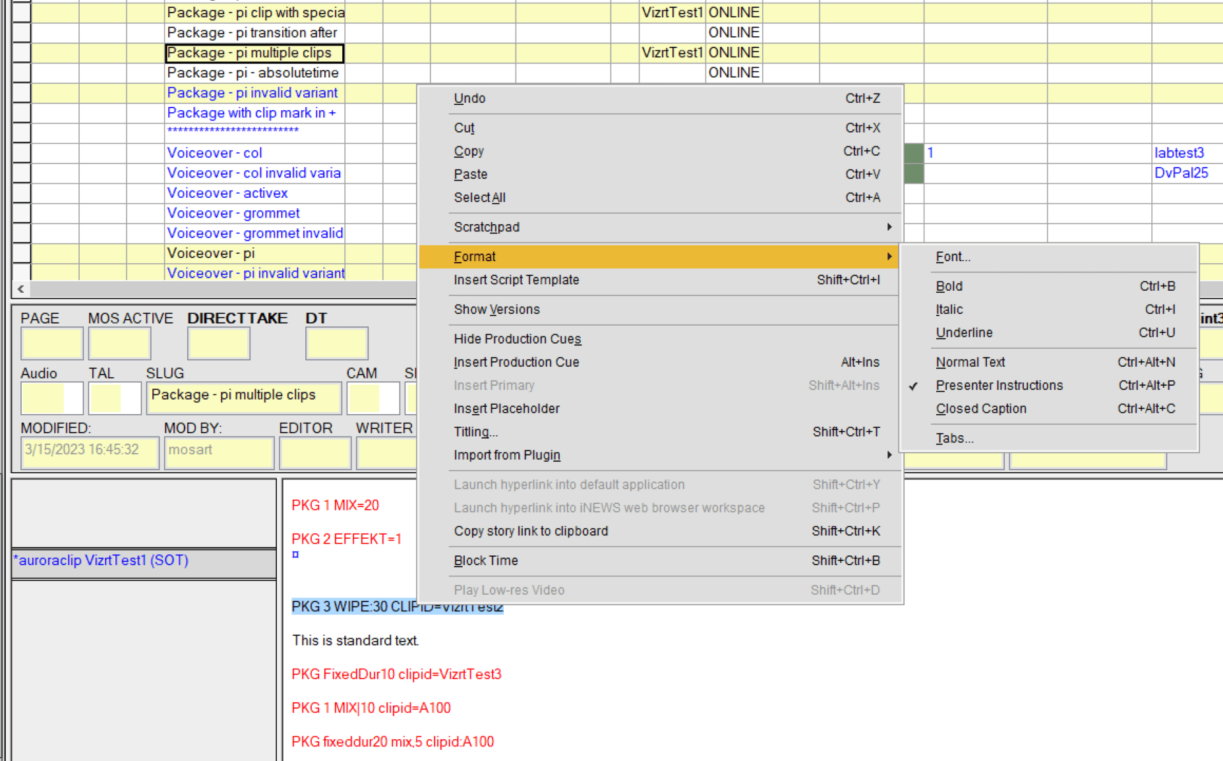Click the DvPal25 link
Image resolution: width=1223 pixels, height=761 pixels.
point(1181,173)
